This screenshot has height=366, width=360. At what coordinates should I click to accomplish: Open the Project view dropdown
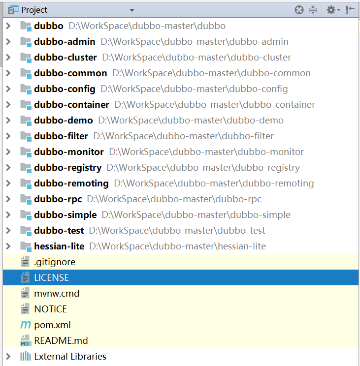(x=132, y=10)
